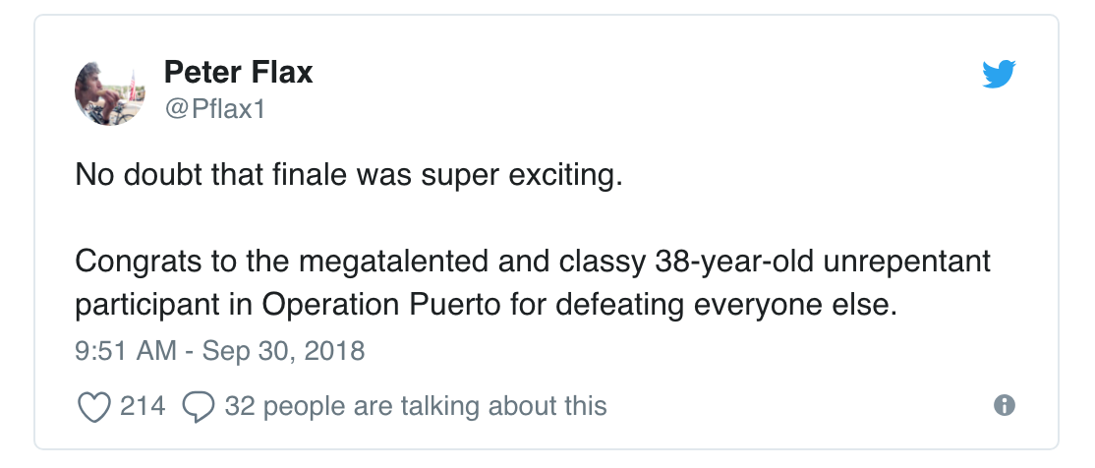This screenshot has width=1095, height=468.
Task: Open the Twitter Ads info icon
Action: [1005, 405]
